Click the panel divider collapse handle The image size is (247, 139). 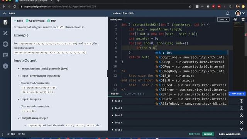tap(107, 74)
